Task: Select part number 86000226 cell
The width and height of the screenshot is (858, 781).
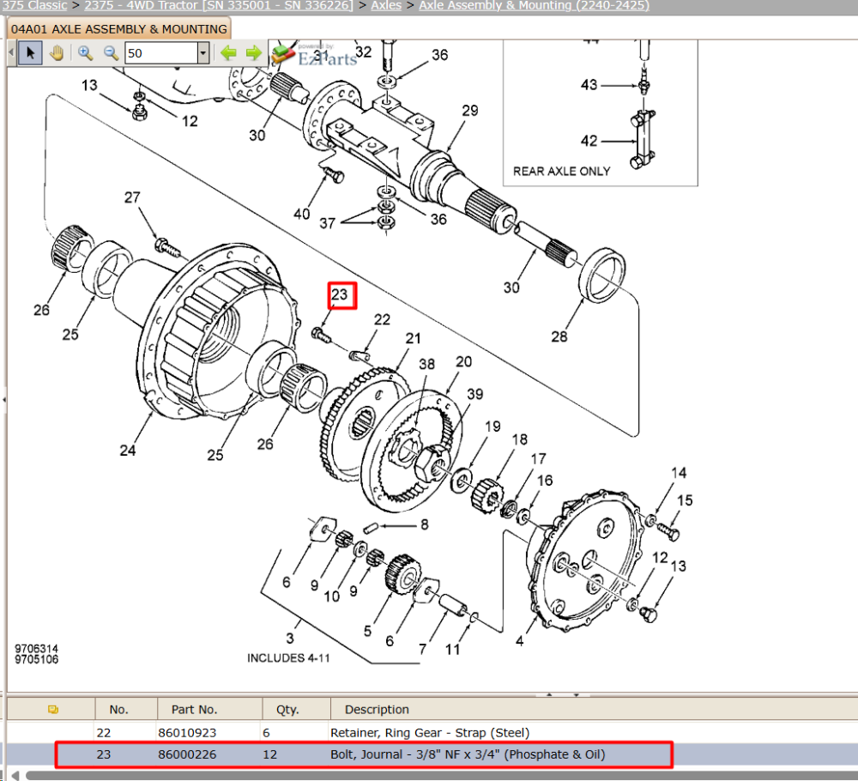Action: (x=187, y=754)
